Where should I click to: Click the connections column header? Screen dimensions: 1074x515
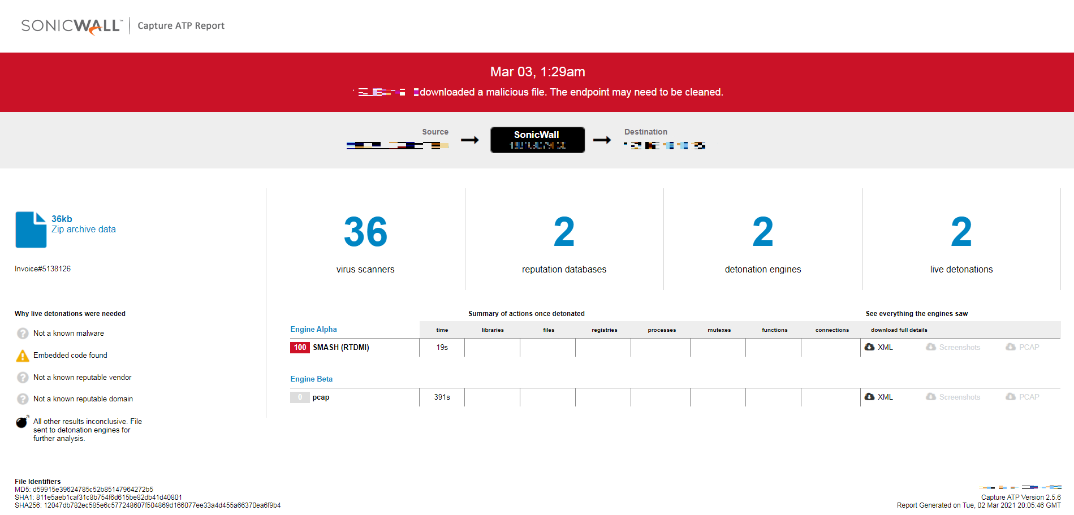tap(832, 330)
